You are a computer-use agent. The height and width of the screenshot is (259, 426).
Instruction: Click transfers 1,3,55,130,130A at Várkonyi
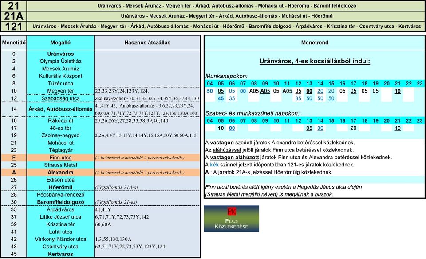point(113,239)
